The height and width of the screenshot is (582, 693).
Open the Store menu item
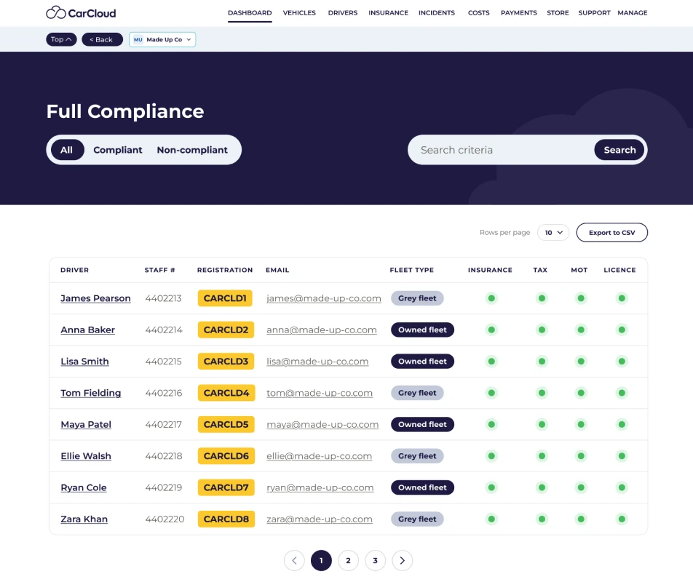(558, 13)
